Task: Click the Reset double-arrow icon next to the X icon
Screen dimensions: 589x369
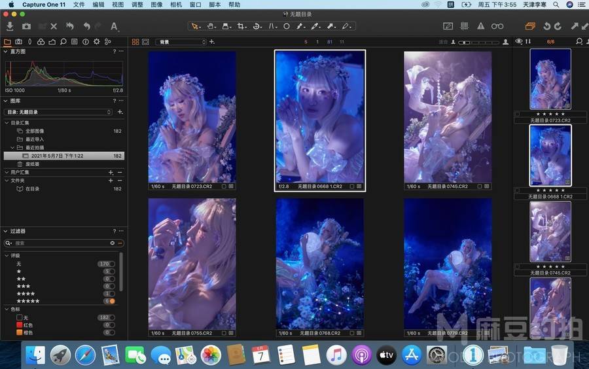Action: click(x=70, y=26)
